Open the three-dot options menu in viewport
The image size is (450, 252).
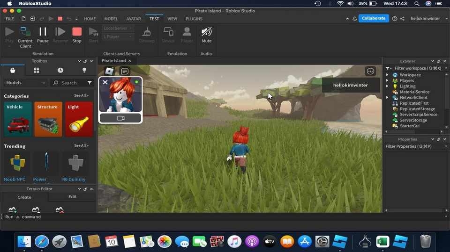(x=370, y=71)
